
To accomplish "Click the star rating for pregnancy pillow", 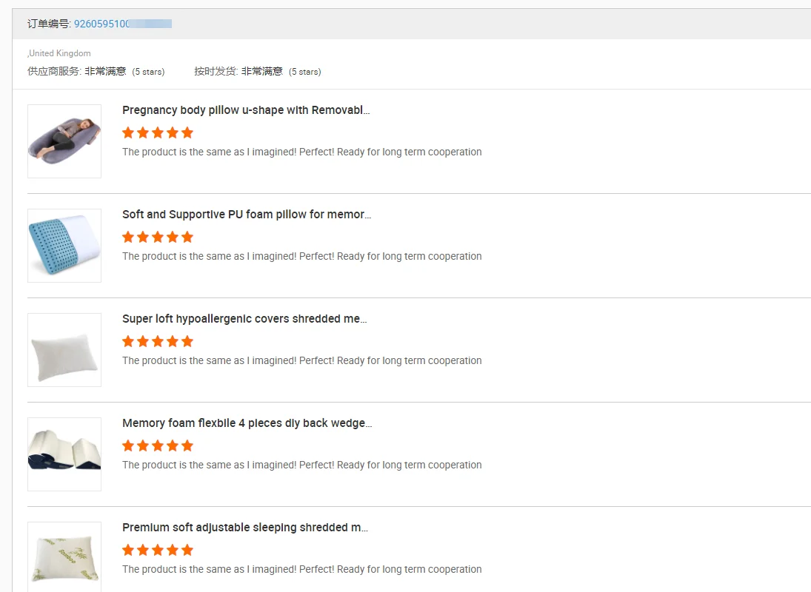I will coord(158,132).
